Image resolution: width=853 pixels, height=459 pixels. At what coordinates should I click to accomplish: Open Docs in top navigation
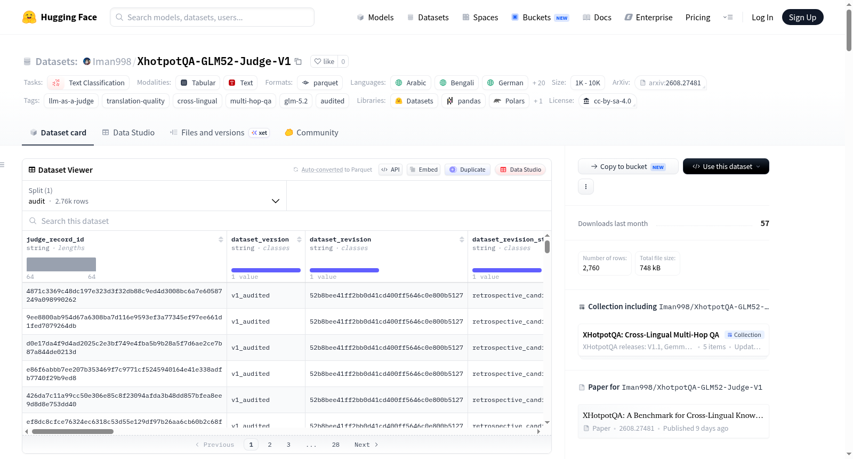(597, 17)
